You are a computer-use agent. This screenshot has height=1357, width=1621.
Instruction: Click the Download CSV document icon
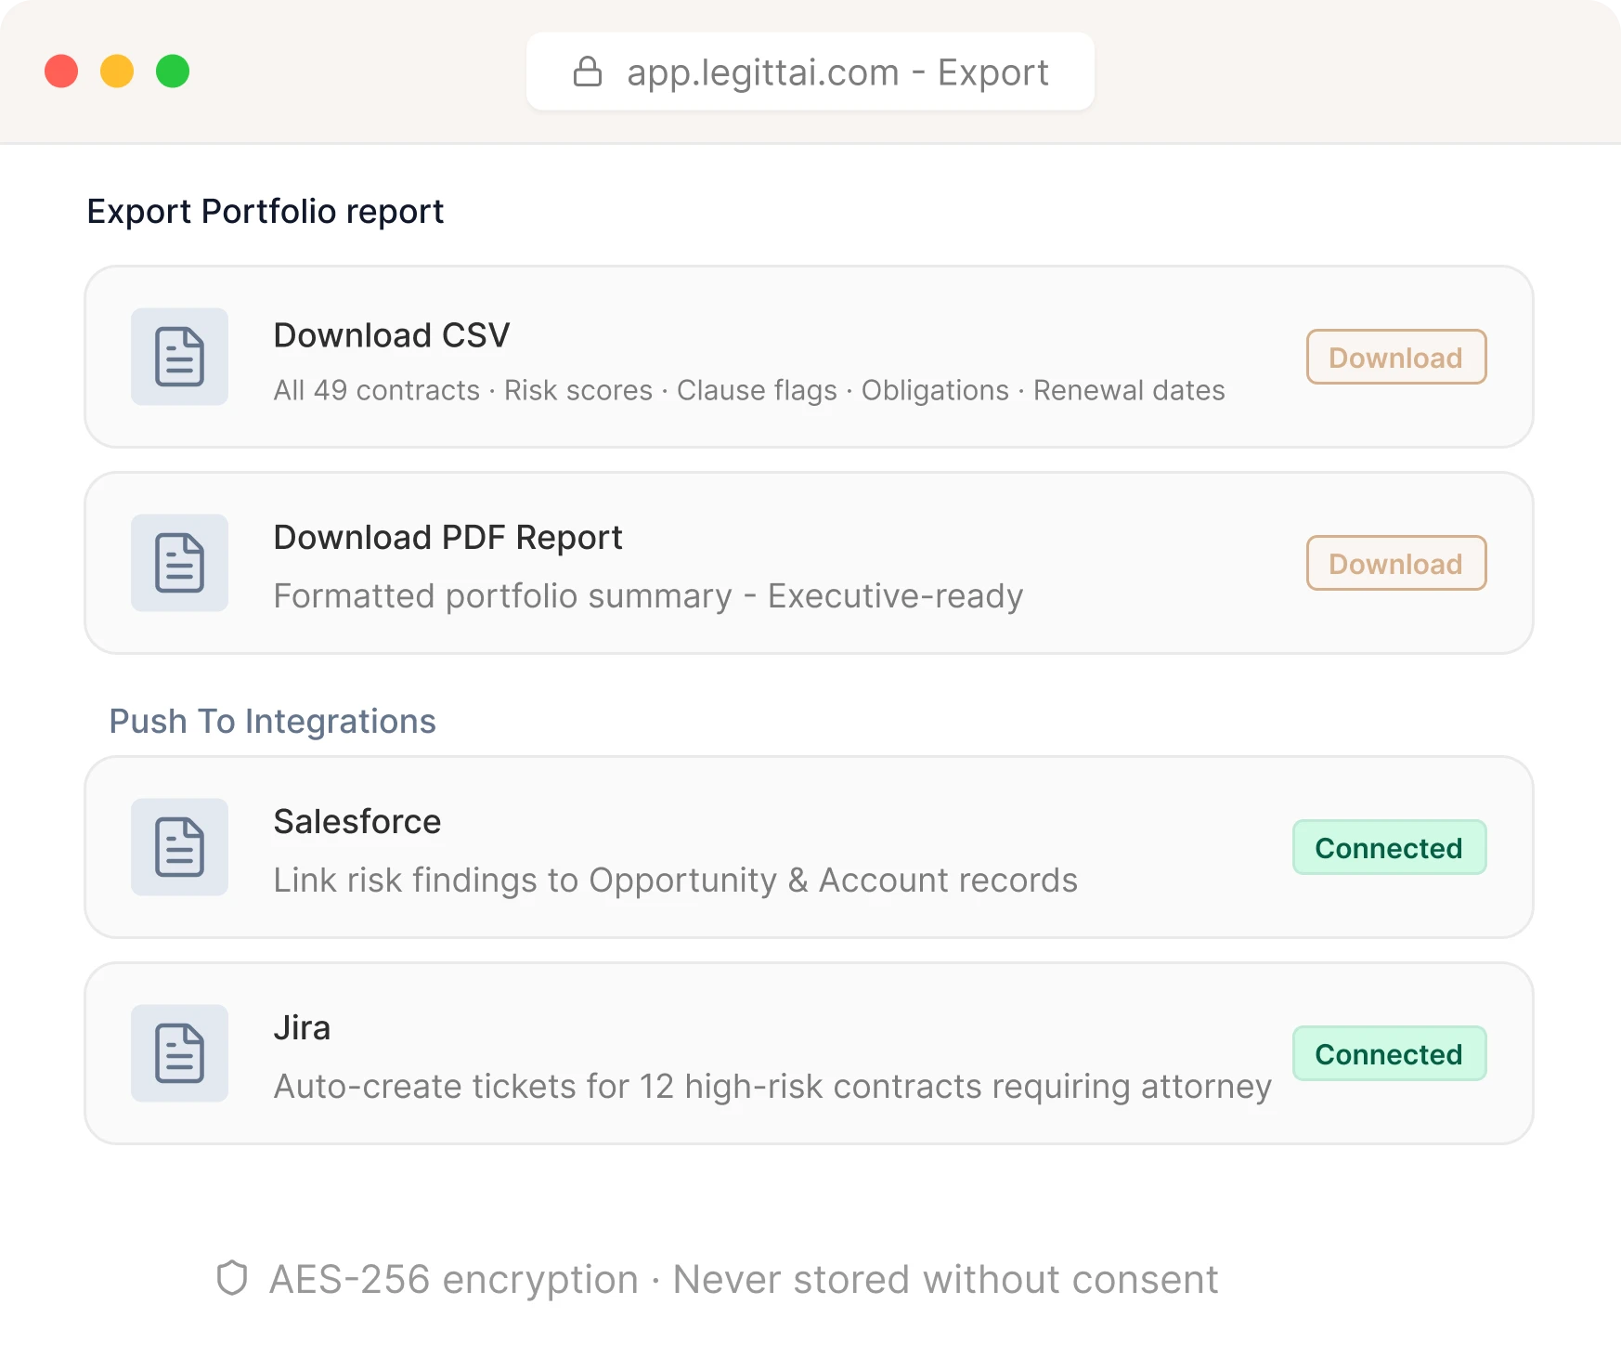[x=178, y=356]
